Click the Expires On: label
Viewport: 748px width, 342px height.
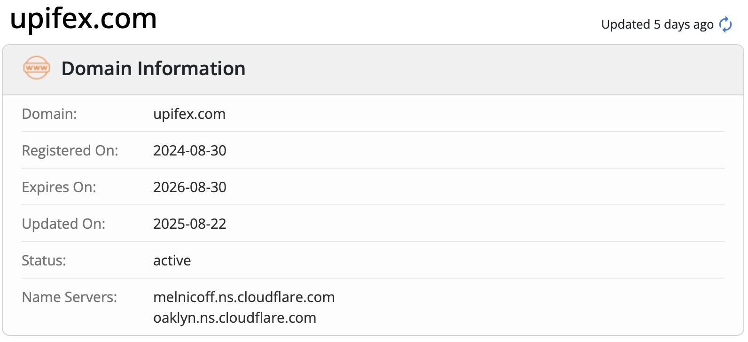[x=59, y=187]
